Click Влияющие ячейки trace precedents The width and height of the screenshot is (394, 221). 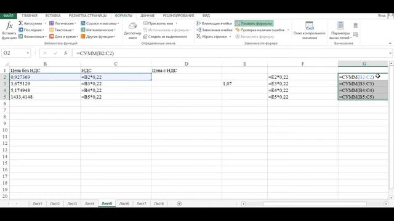214,23
